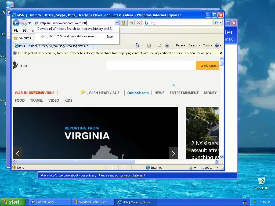Open the Tools menu
The width and height of the screenshot is (275, 206).
(x=208, y=45)
